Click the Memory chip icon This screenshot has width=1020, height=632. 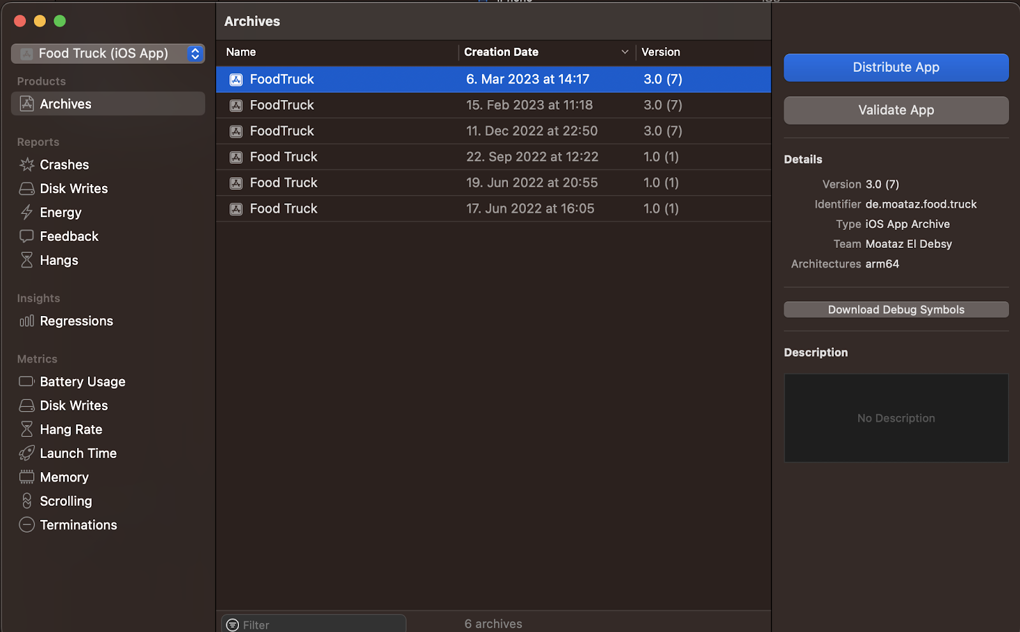coord(27,477)
